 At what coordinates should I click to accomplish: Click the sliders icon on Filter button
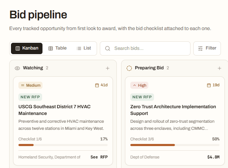click(200, 48)
